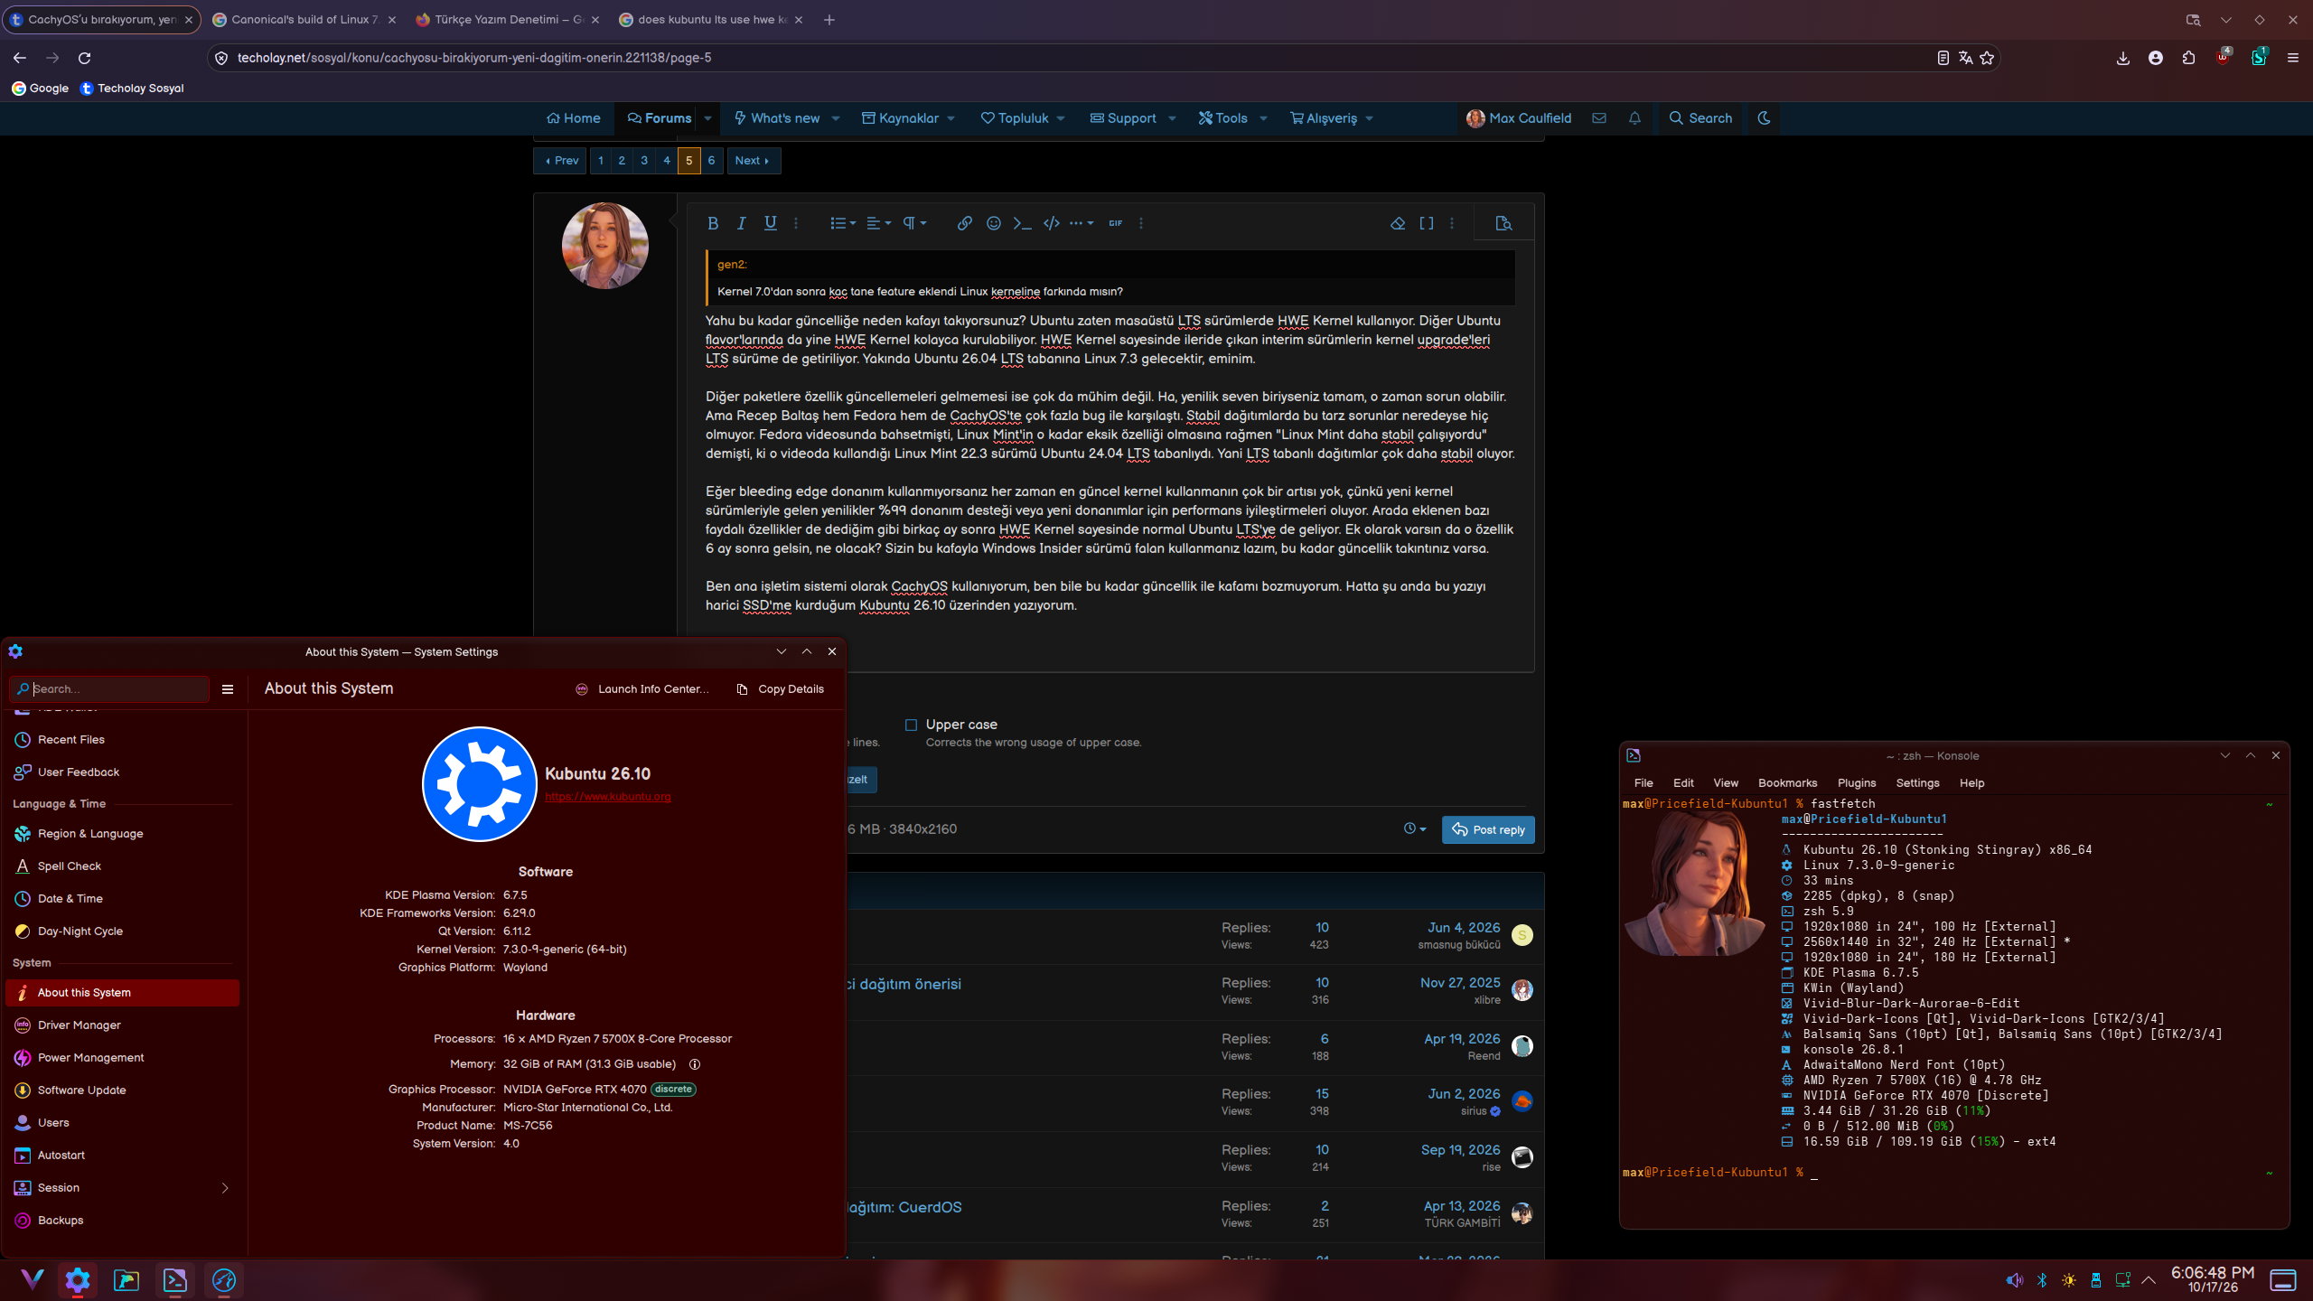Open the volume control in system tray

point(2014,1280)
